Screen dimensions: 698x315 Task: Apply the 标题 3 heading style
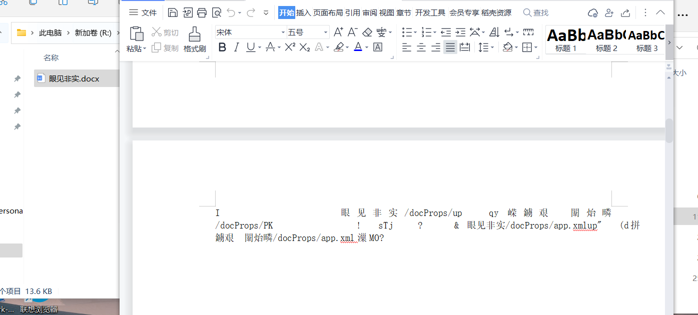[x=646, y=40]
